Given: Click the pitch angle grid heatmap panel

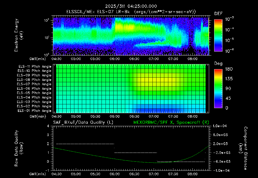Looking at the screenshot, I should (131, 88).
